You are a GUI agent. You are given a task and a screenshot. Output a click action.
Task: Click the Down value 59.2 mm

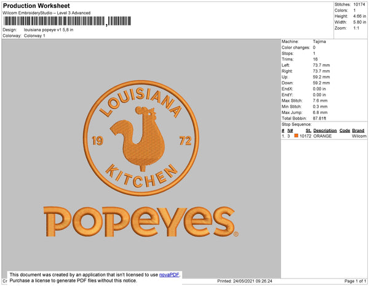[x=321, y=83]
